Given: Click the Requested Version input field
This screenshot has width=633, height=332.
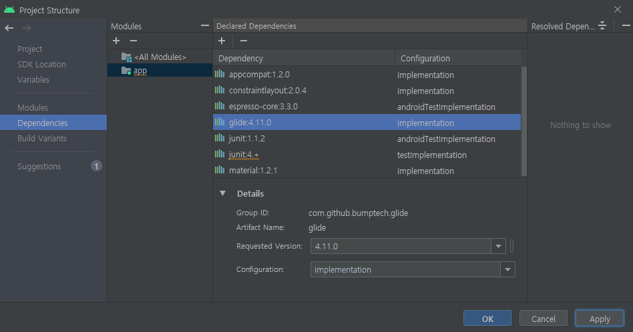Looking at the screenshot, I should coord(401,246).
